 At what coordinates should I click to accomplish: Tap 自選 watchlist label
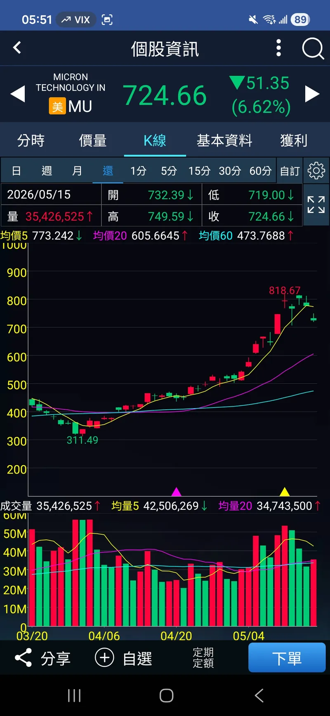[x=137, y=658]
